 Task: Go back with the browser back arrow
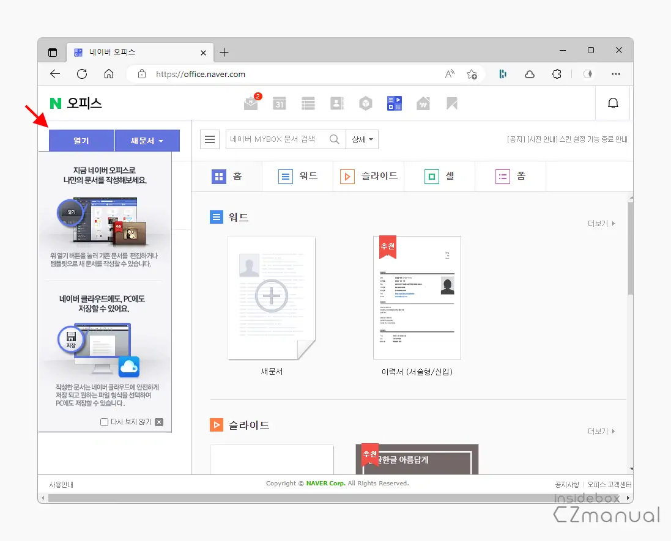[x=55, y=74]
